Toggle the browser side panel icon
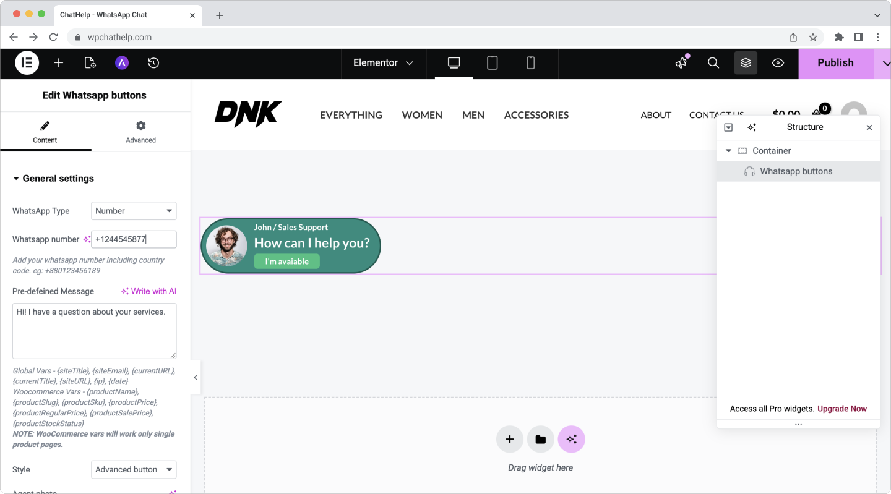Screen dimensions: 891x494 (859, 37)
